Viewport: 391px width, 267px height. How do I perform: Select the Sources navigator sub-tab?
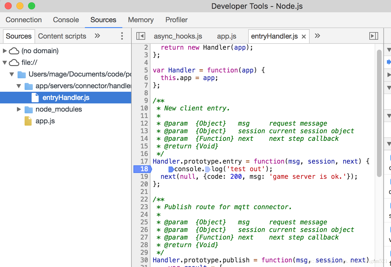pyautogui.click(x=19, y=36)
